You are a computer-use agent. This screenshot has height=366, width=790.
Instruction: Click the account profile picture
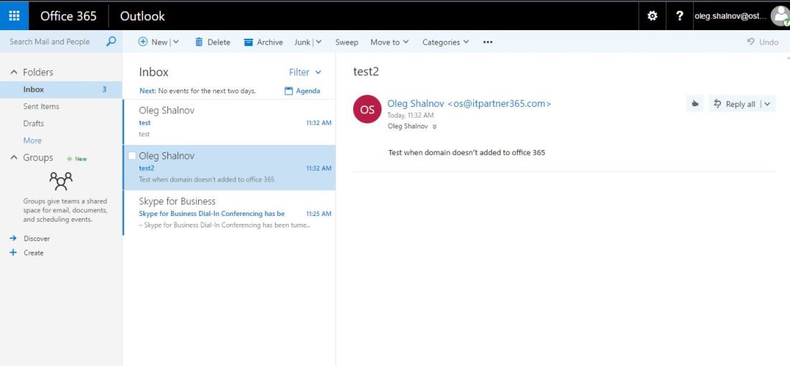pos(779,16)
